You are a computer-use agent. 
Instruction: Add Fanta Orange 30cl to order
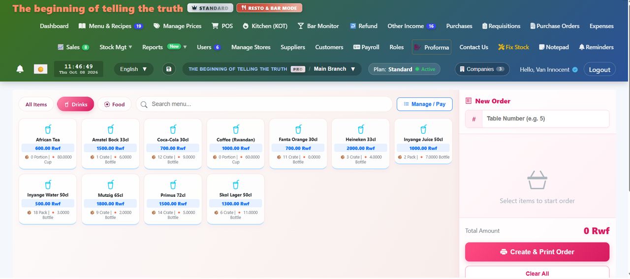pos(298,143)
